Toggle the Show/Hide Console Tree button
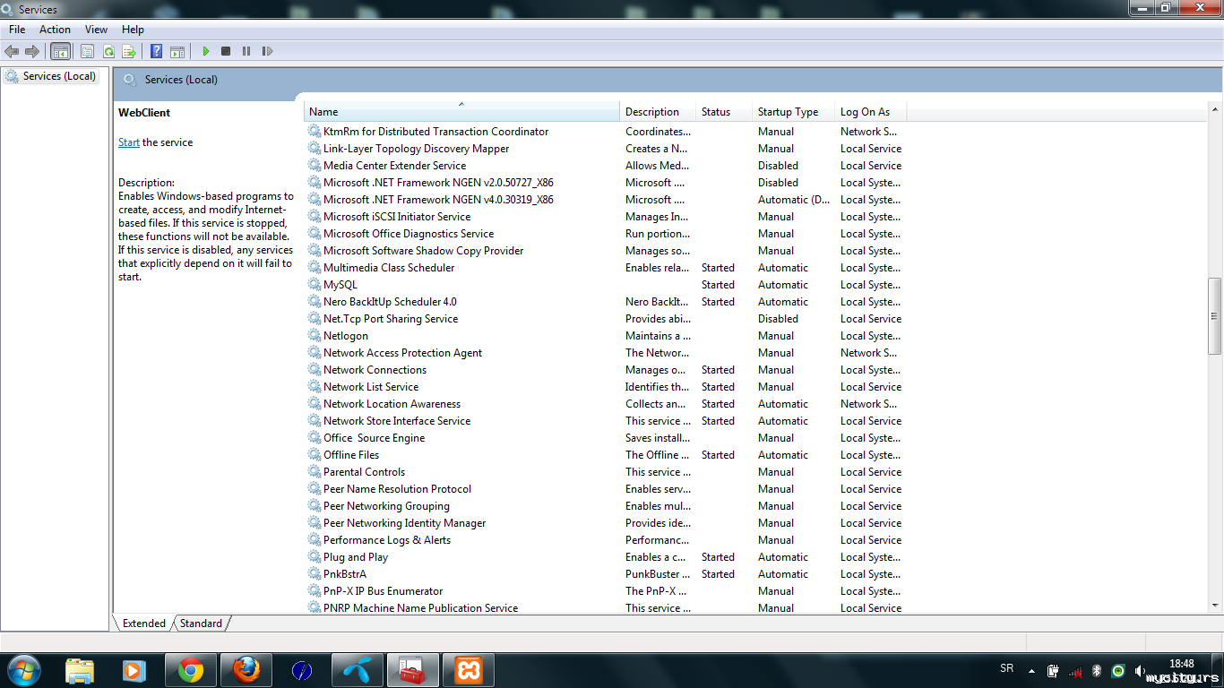Image resolution: width=1224 pixels, height=688 pixels. point(61,51)
